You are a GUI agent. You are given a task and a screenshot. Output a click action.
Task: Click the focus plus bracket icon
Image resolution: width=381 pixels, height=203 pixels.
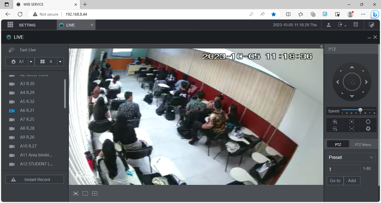coord(352,122)
